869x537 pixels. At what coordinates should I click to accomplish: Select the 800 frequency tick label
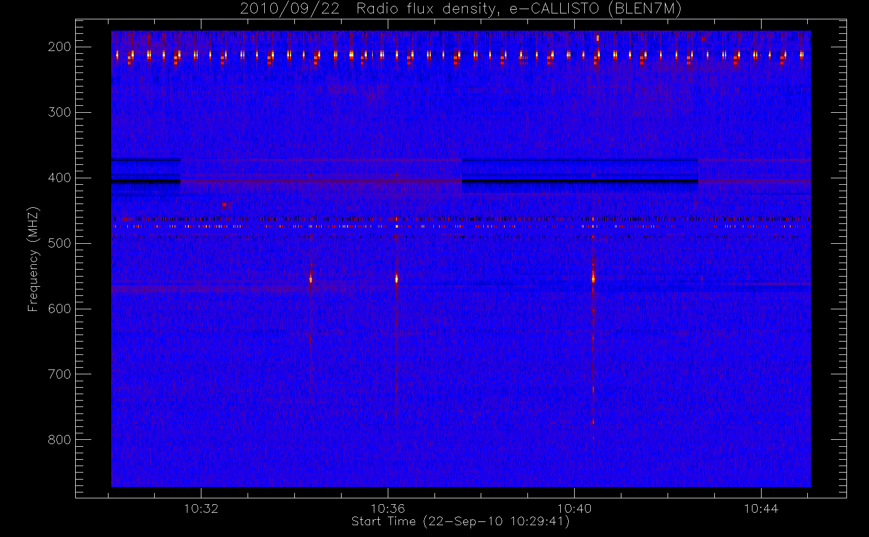pyautogui.click(x=60, y=440)
